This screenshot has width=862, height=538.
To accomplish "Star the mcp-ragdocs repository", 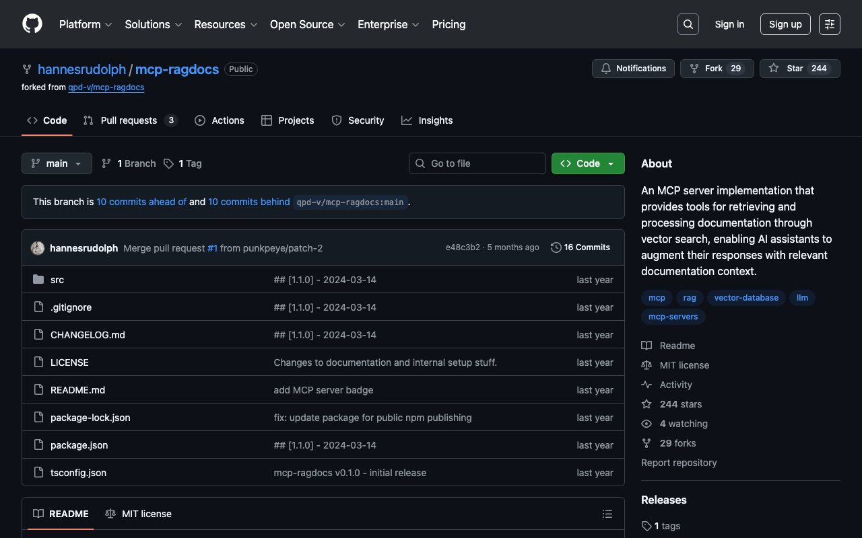I will tap(799, 69).
